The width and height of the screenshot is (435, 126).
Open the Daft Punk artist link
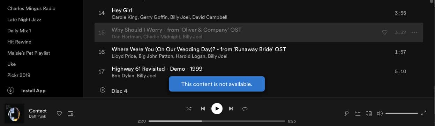coord(37,116)
